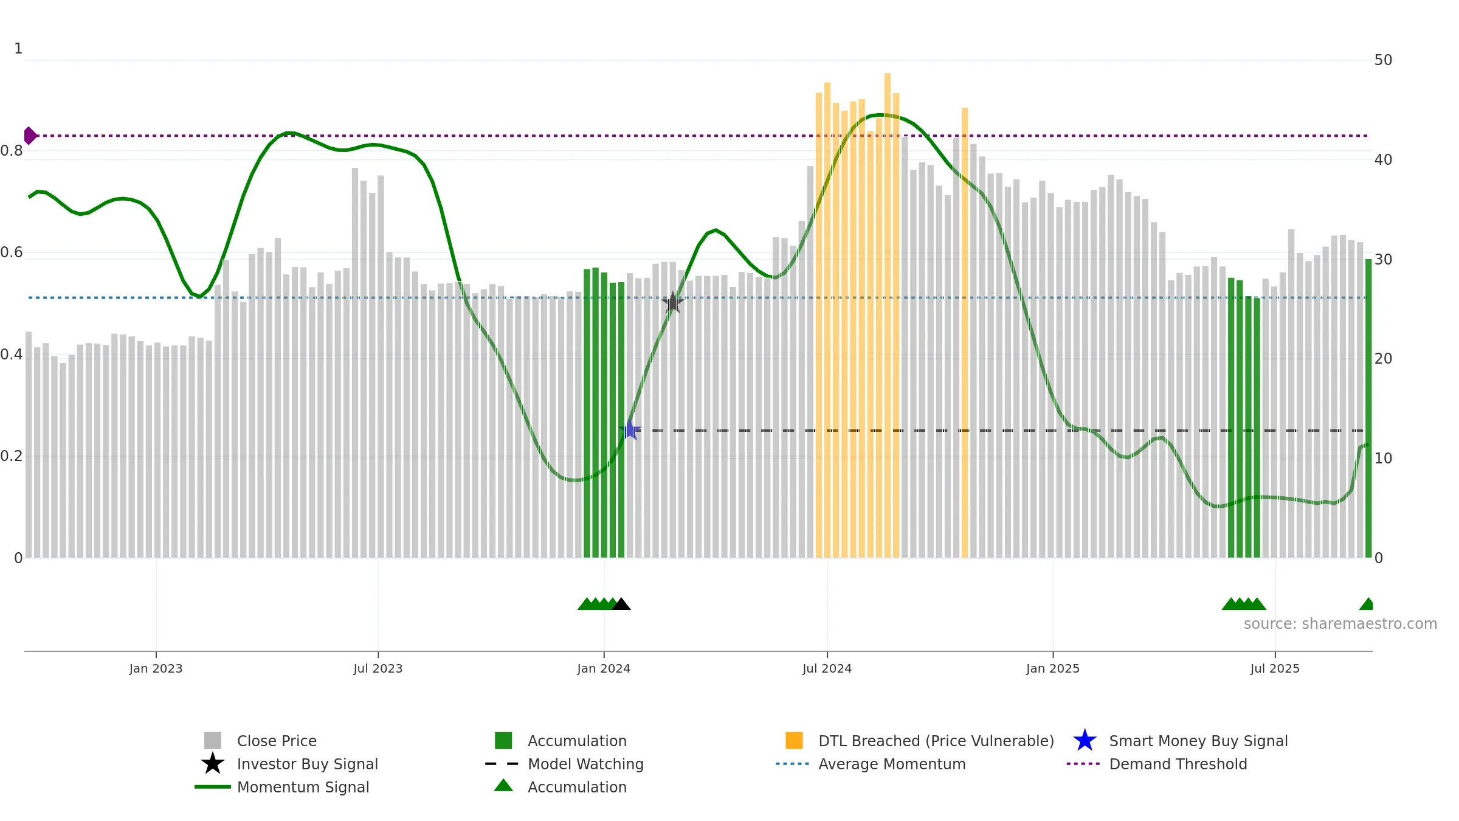1459x821 pixels.
Task: Click the Jan 2023 axis label
Action: (156, 669)
